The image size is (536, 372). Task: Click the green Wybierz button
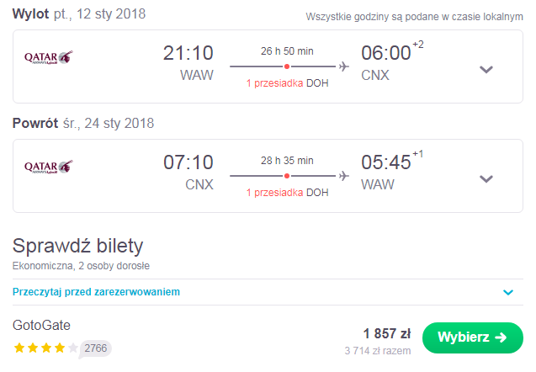pyautogui.click(x=473, y=337)
